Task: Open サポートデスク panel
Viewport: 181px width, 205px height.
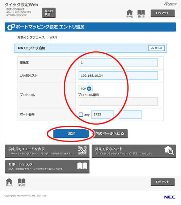Action: pos(47,167)
